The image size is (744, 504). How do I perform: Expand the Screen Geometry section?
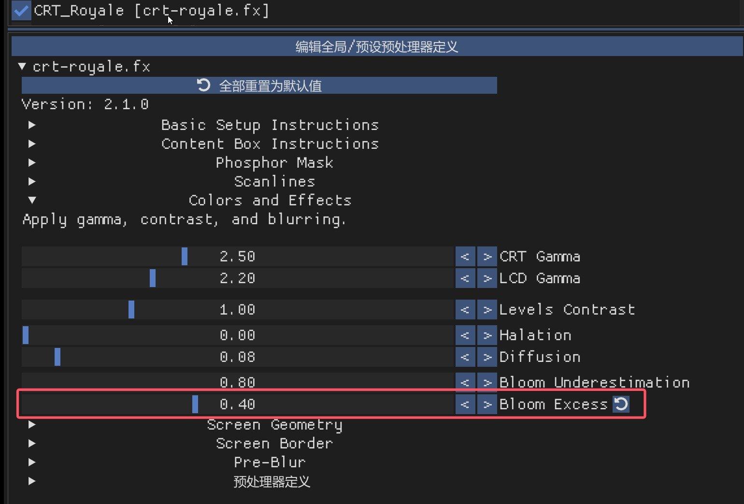click(x=32, y=425)
